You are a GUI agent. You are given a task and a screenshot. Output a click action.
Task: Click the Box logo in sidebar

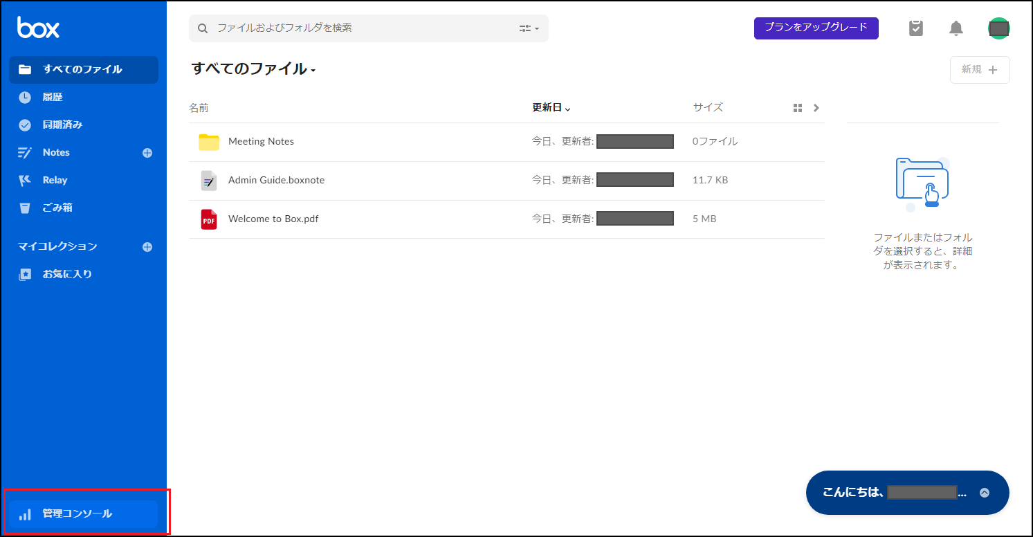[x=38, y=28]
